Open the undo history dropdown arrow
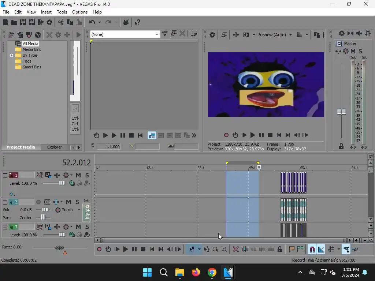This screenshot has width=375, height=281. coord(100,22)
